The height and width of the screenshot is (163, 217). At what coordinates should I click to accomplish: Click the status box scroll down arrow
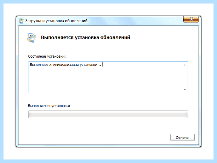click(x=185, y=90)
